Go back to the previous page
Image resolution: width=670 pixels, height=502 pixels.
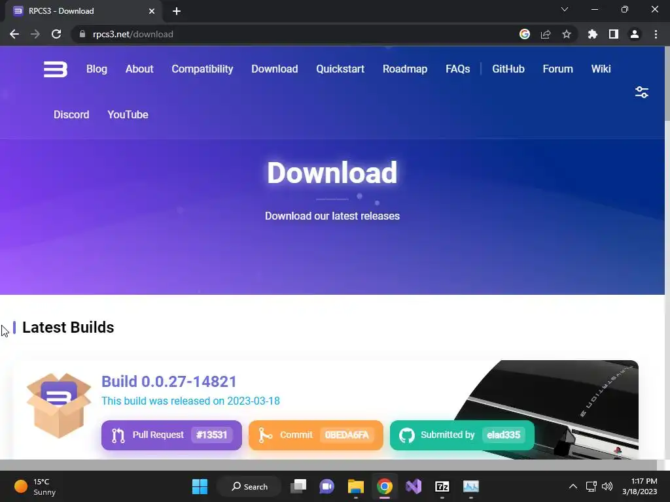[14, 34]
